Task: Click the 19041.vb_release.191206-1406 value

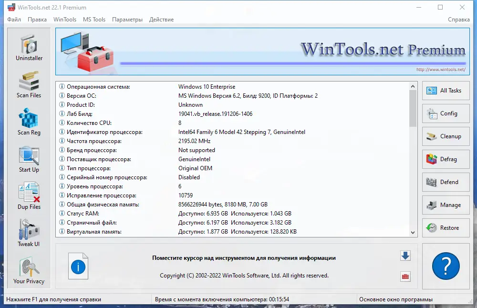Action: pos(216,114)
